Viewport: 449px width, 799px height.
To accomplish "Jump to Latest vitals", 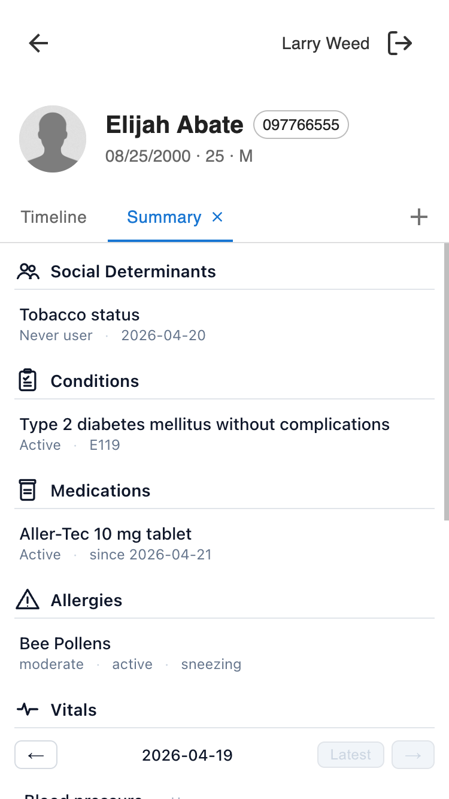I will pos(351,755).
